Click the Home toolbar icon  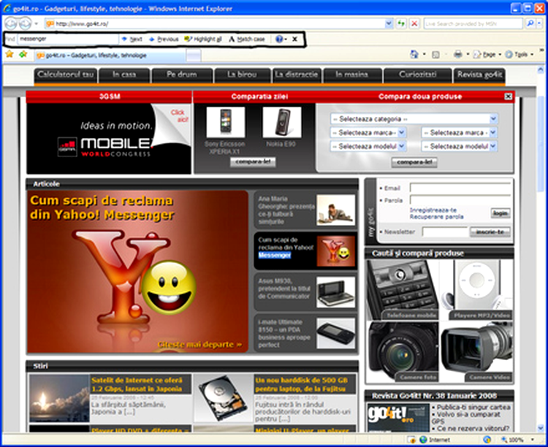click(x=414, y=54)
